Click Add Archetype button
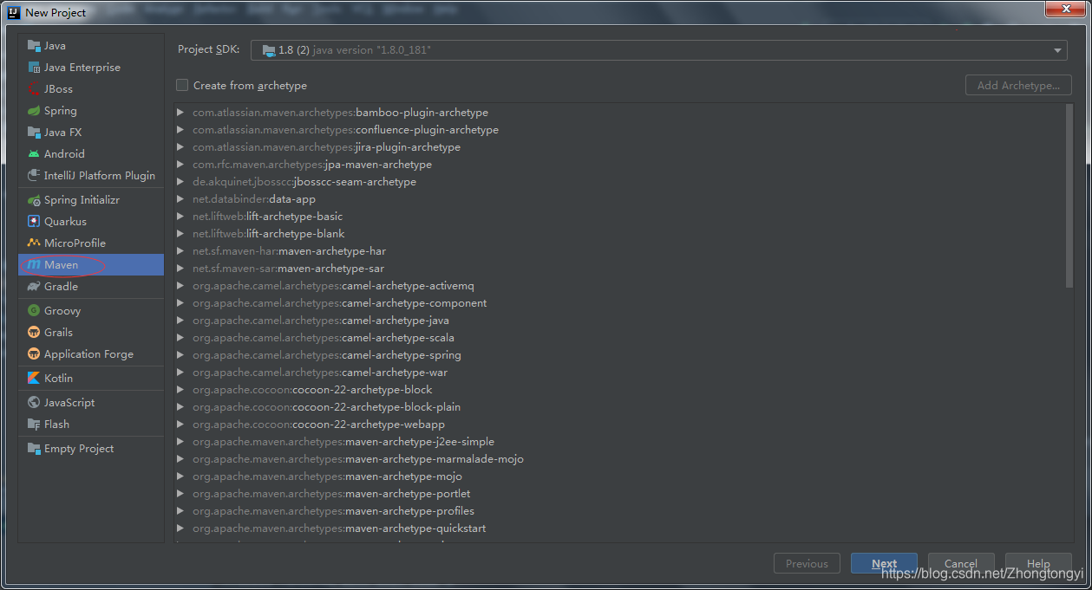The height and width of the screenshot is (590, 1092). pyautogui.click(x=1018, y=85)
